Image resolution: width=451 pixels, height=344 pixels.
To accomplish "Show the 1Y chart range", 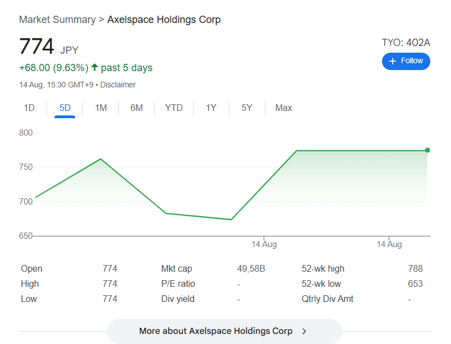I will pyautogui.click(x=211, y=108).
